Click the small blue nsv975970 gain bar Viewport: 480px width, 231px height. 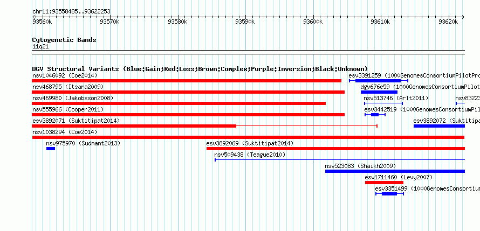tap(51, 149)
